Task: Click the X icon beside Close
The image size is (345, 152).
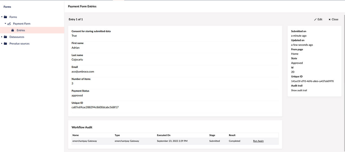Action: point(330,19)
